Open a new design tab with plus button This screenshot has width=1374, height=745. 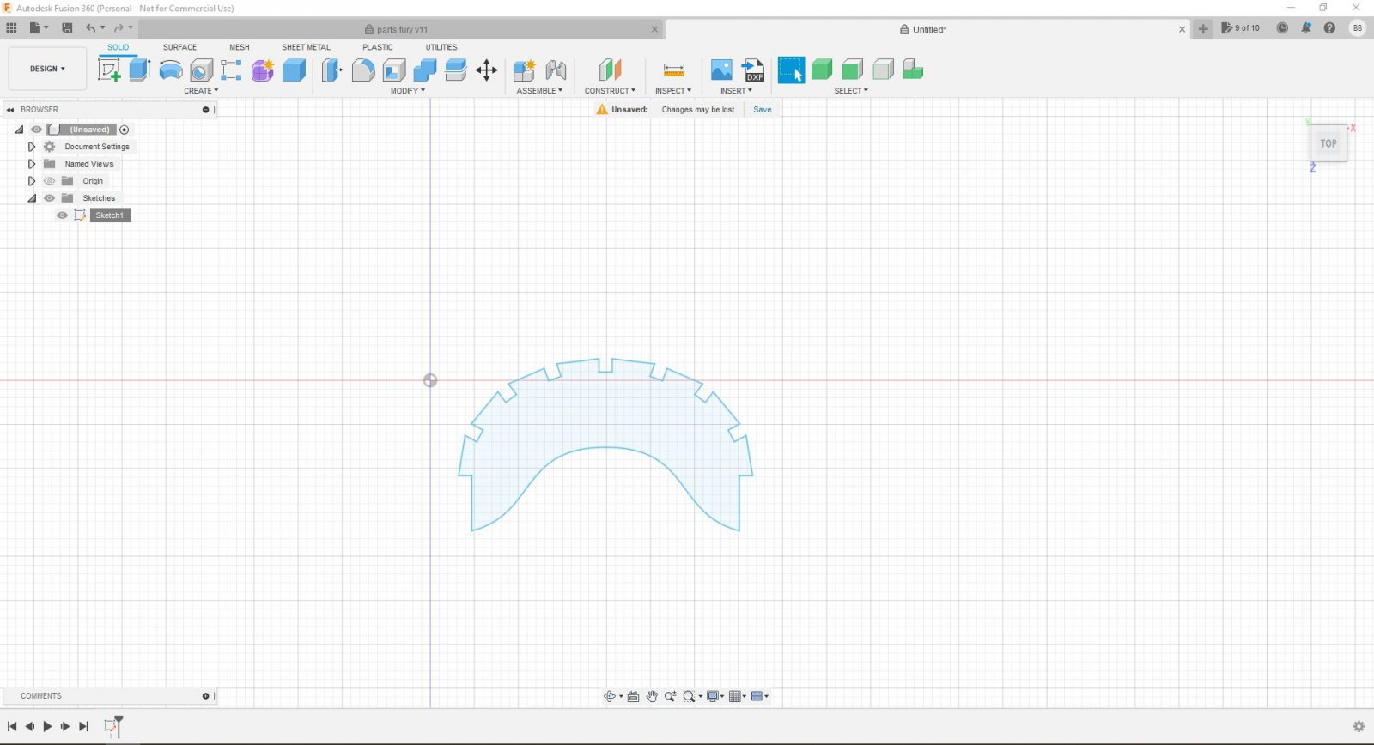point(1203,29)
